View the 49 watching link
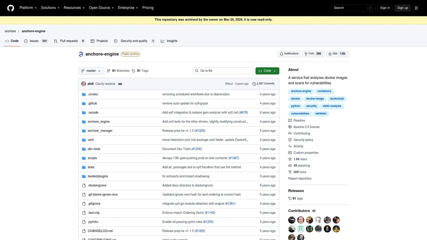The image size is (427, 240). coord(299,166)
